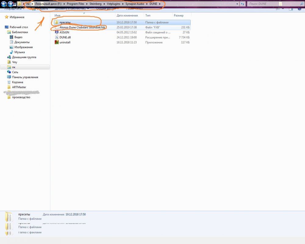Go back with the Back arrow button
Screen dimensions: 305x244
click(4, 4)
